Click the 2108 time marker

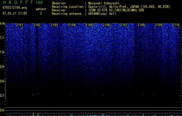(141, 25)
